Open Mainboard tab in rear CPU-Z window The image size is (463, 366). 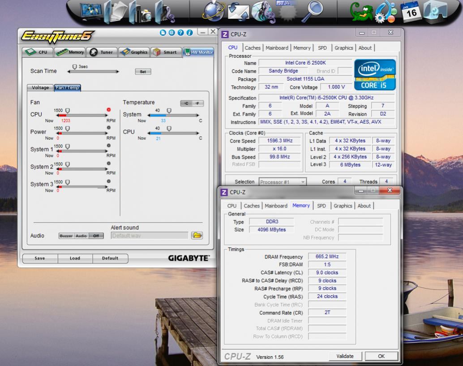click(277, 48)
